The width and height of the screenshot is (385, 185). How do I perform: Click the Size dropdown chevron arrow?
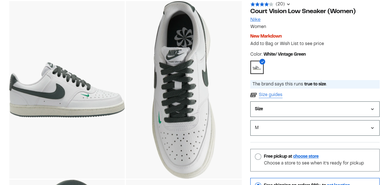372,109
